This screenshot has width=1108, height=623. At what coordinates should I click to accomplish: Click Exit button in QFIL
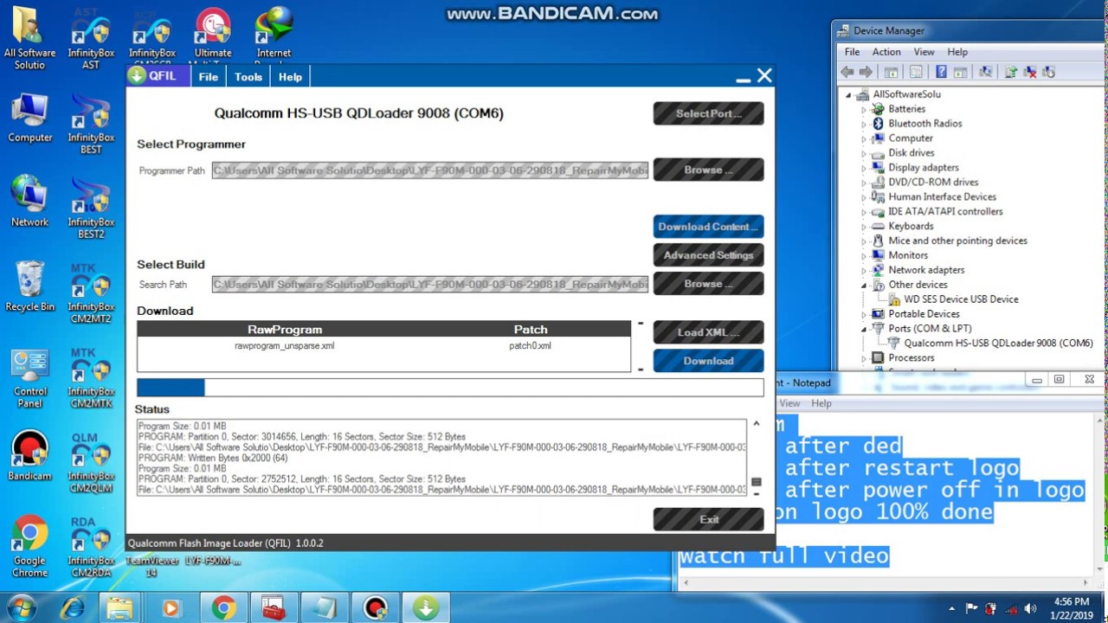708,519
